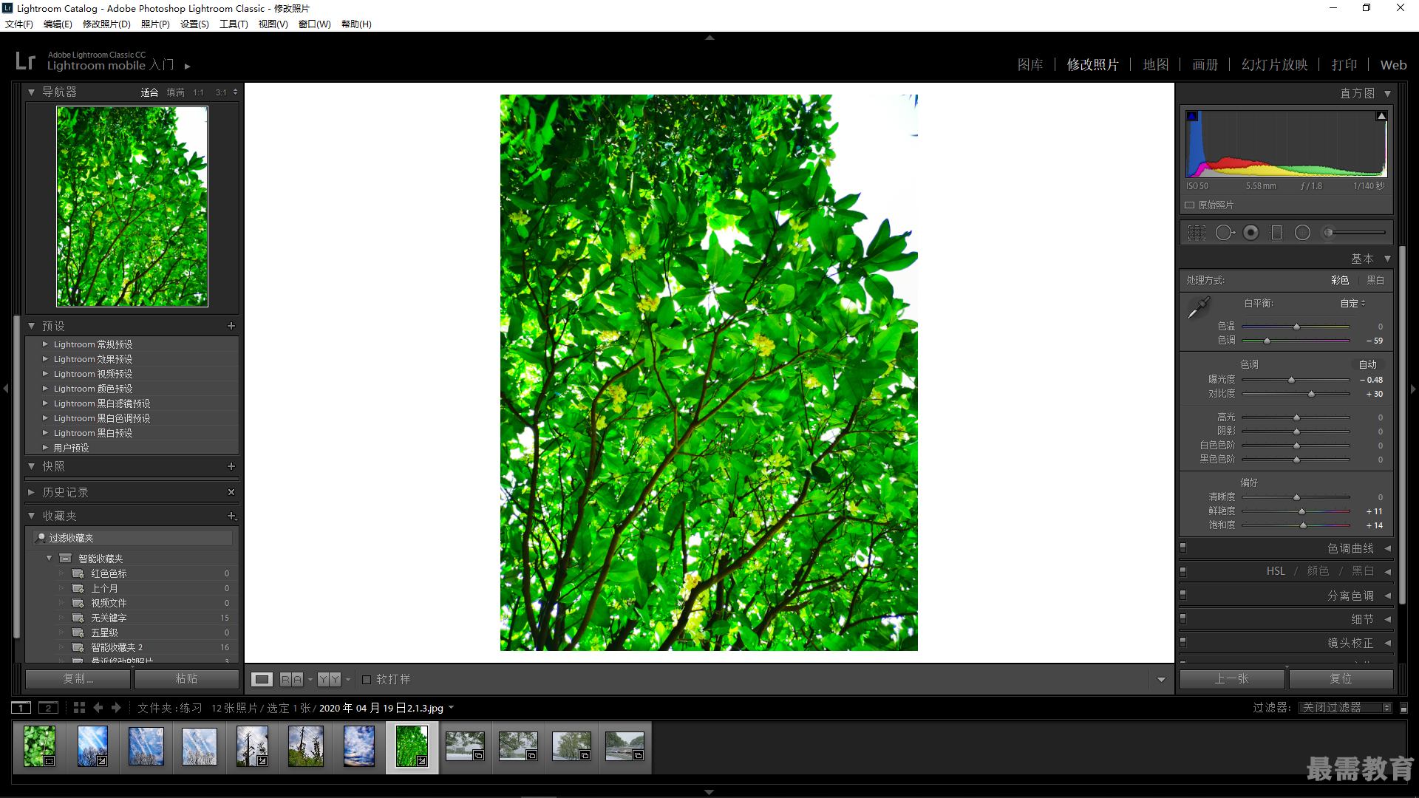The height and width of the screenshot is (798, 1419).
Task: Select main window display 1
Action: (21, 708)
